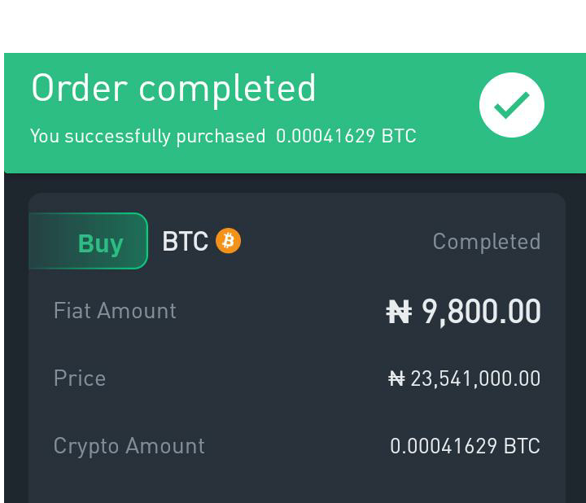Click the green Buy tag
This screenshot has width=586, height=503.
point(89,241)
